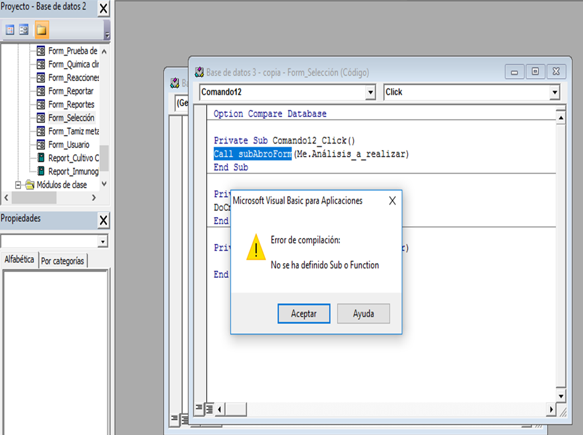Click the warning icon in error dialog
Screen dimensions: 583x435
coord(256,248)
